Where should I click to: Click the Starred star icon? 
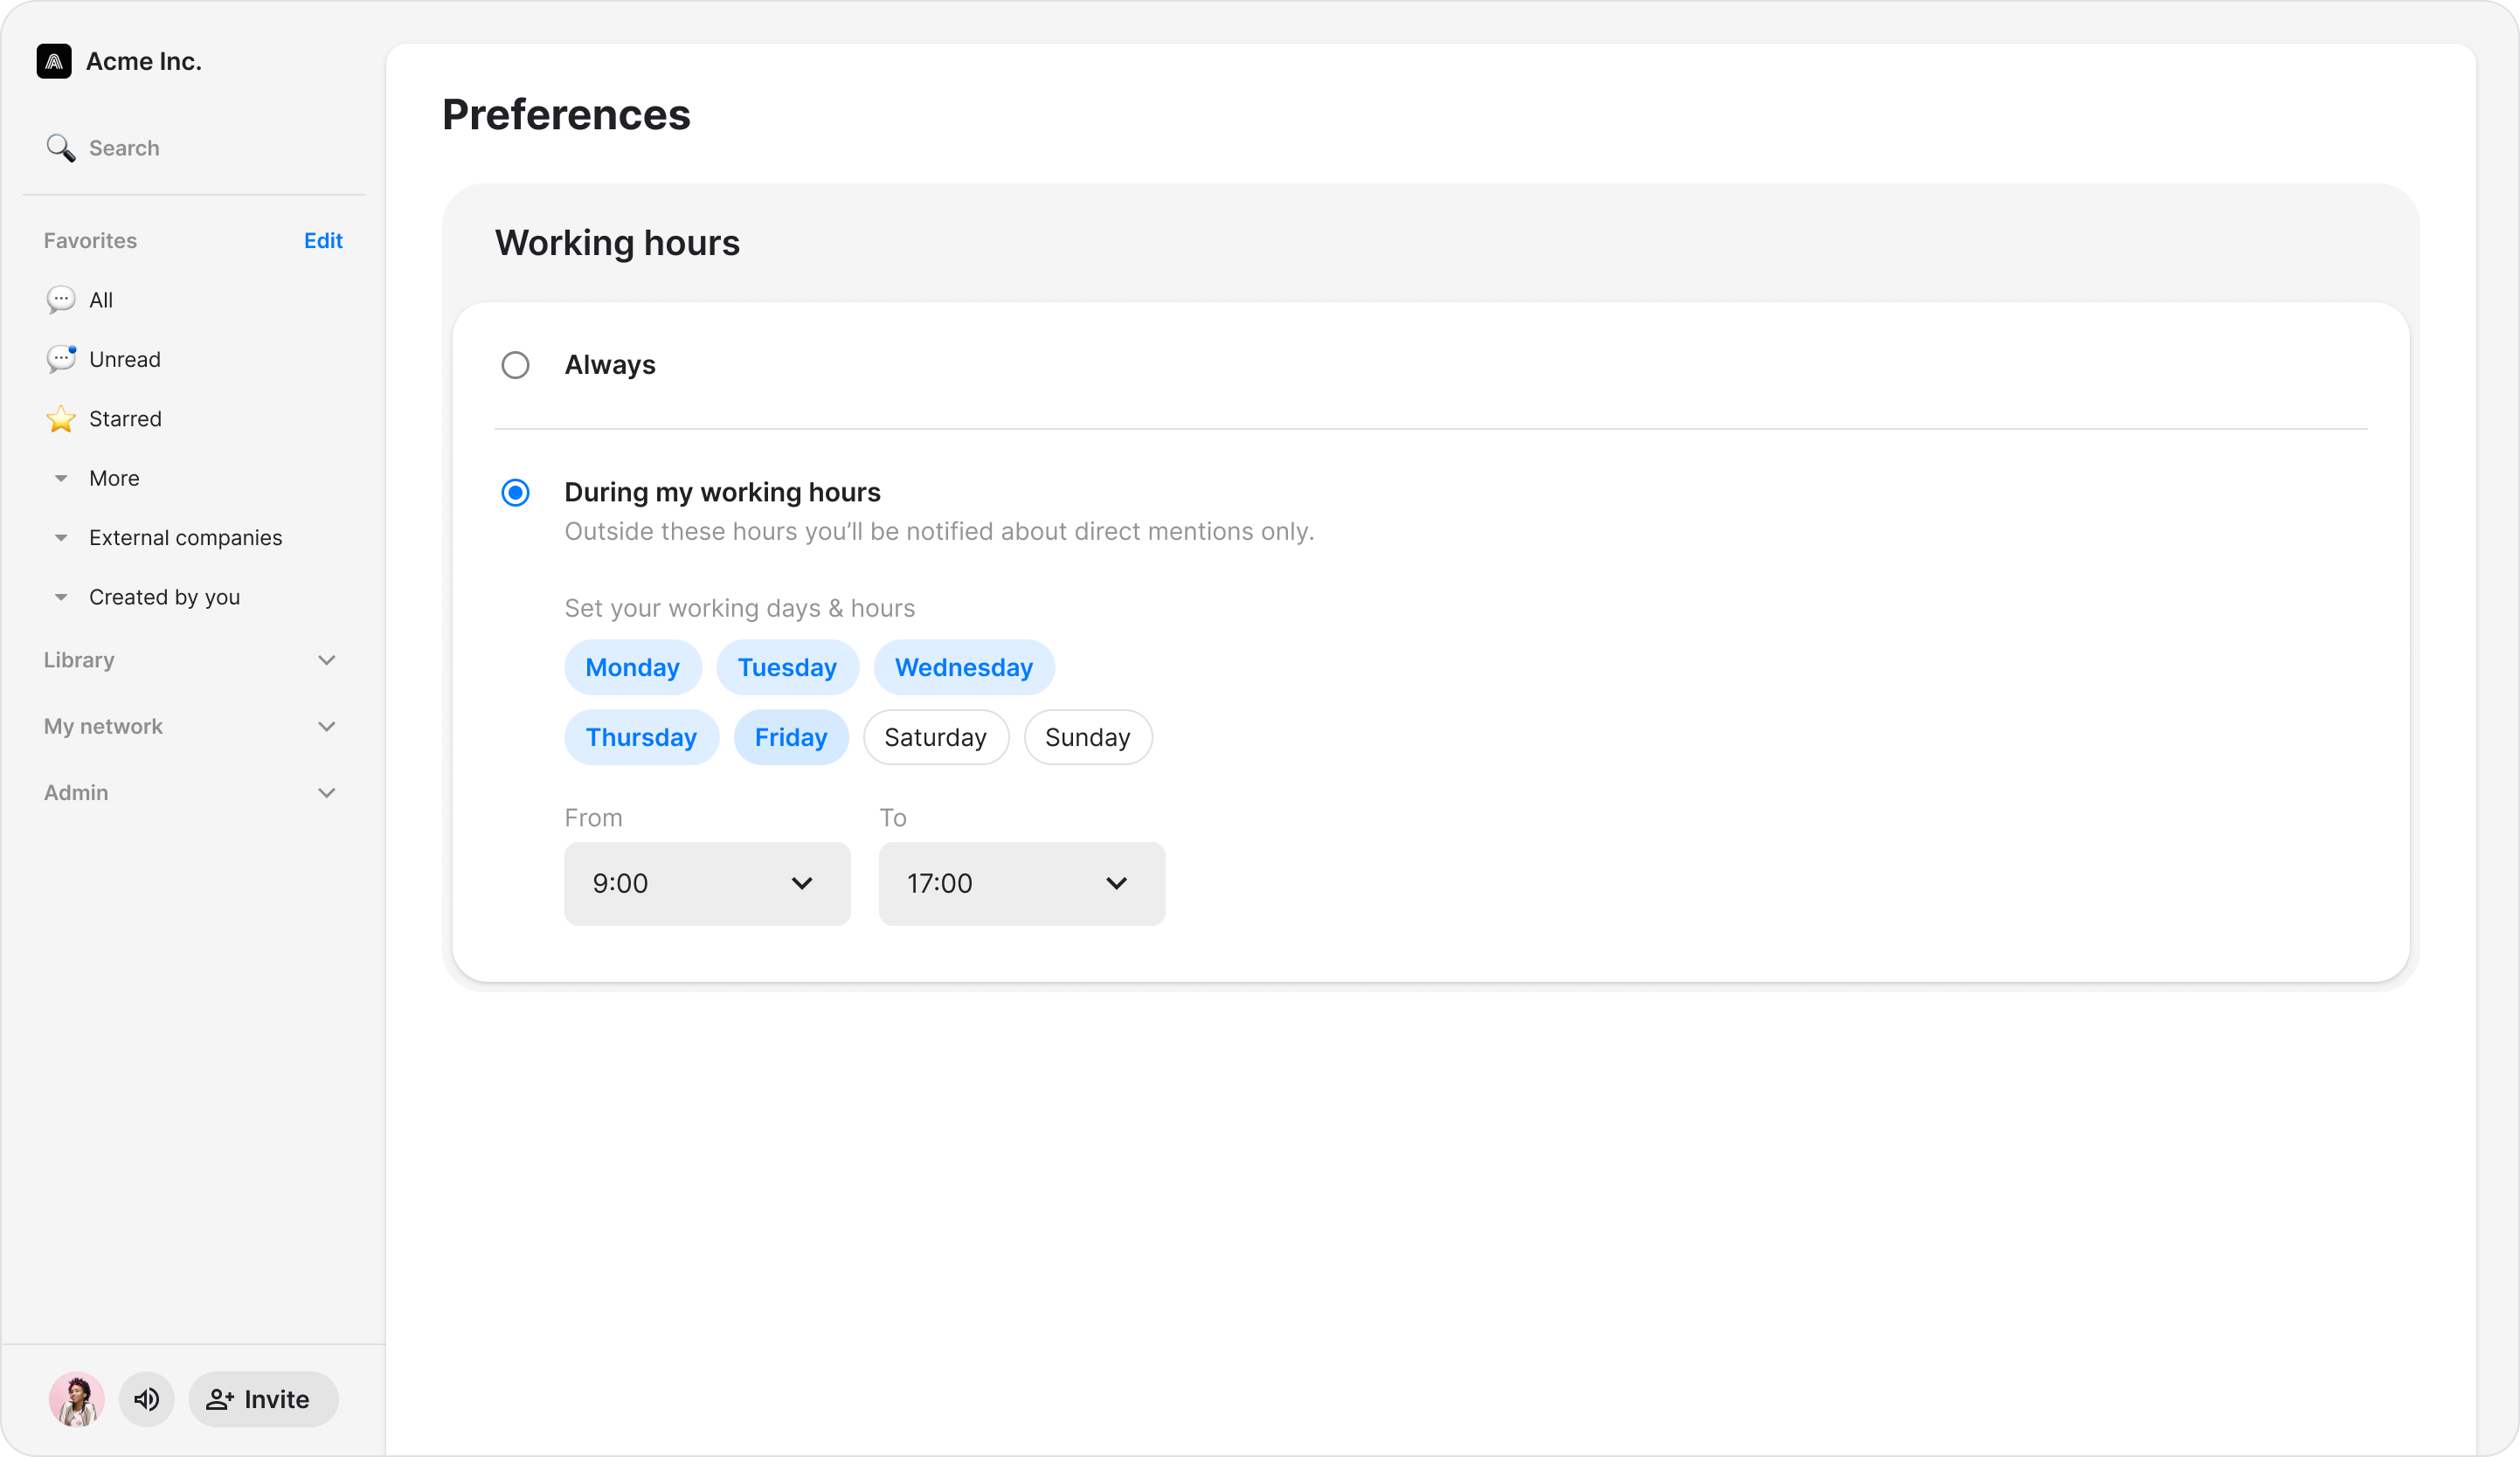click(60, 419)
